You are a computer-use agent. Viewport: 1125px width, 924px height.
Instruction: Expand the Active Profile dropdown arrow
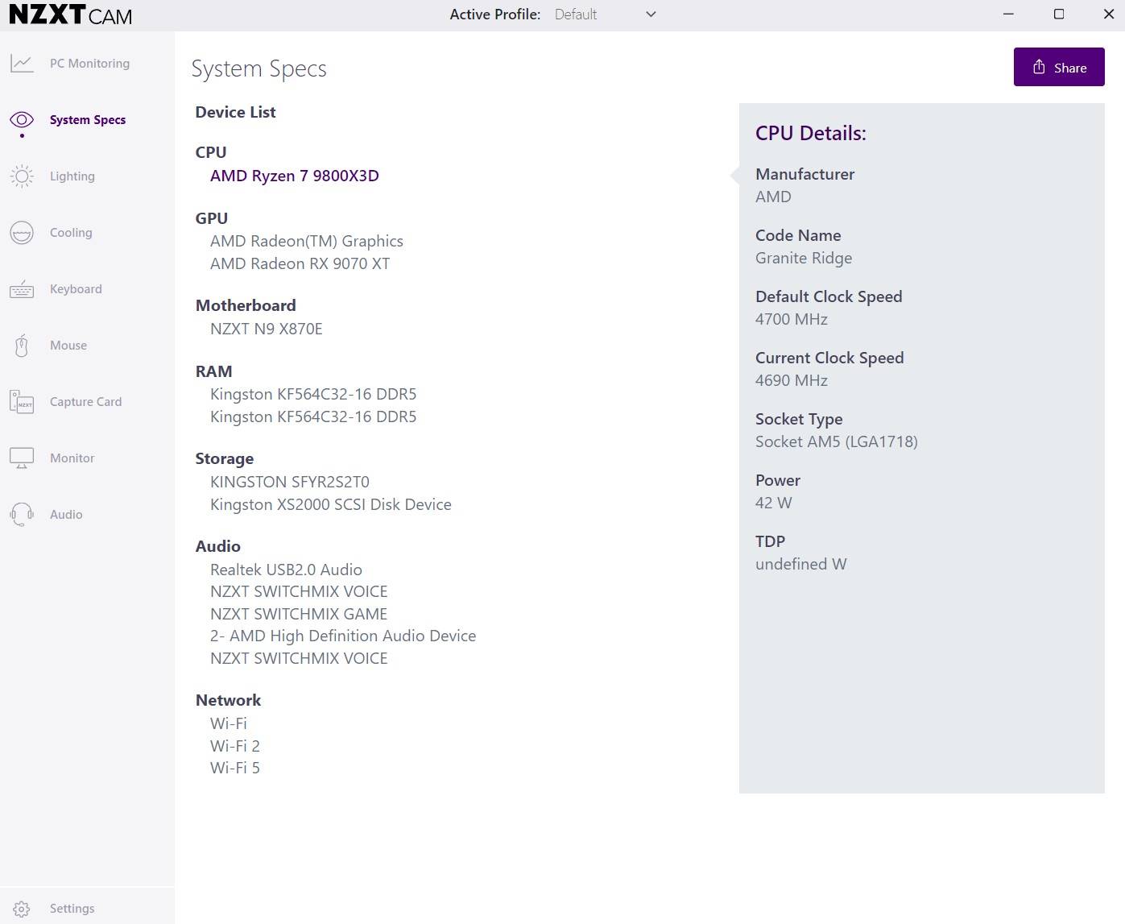pos(651,15)
